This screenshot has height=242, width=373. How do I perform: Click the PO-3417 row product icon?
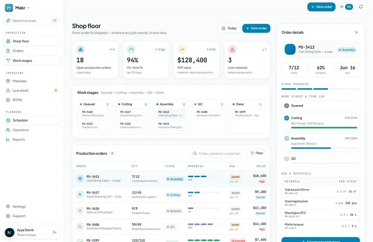(x=80, y=195)
